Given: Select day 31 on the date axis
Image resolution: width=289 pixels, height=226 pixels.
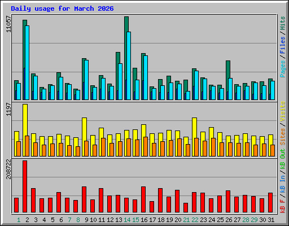Looking at the screenshot, I should (271, 220).
